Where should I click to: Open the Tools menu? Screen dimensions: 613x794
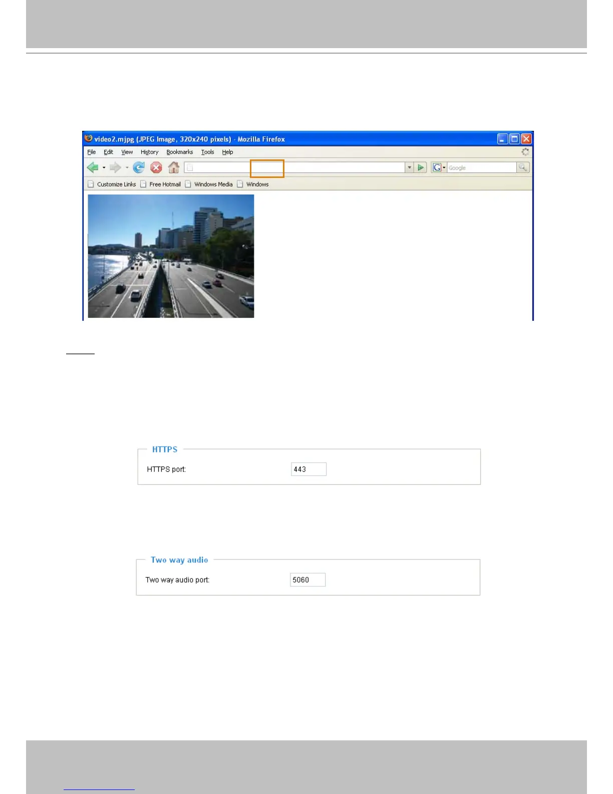coord(207,152)
